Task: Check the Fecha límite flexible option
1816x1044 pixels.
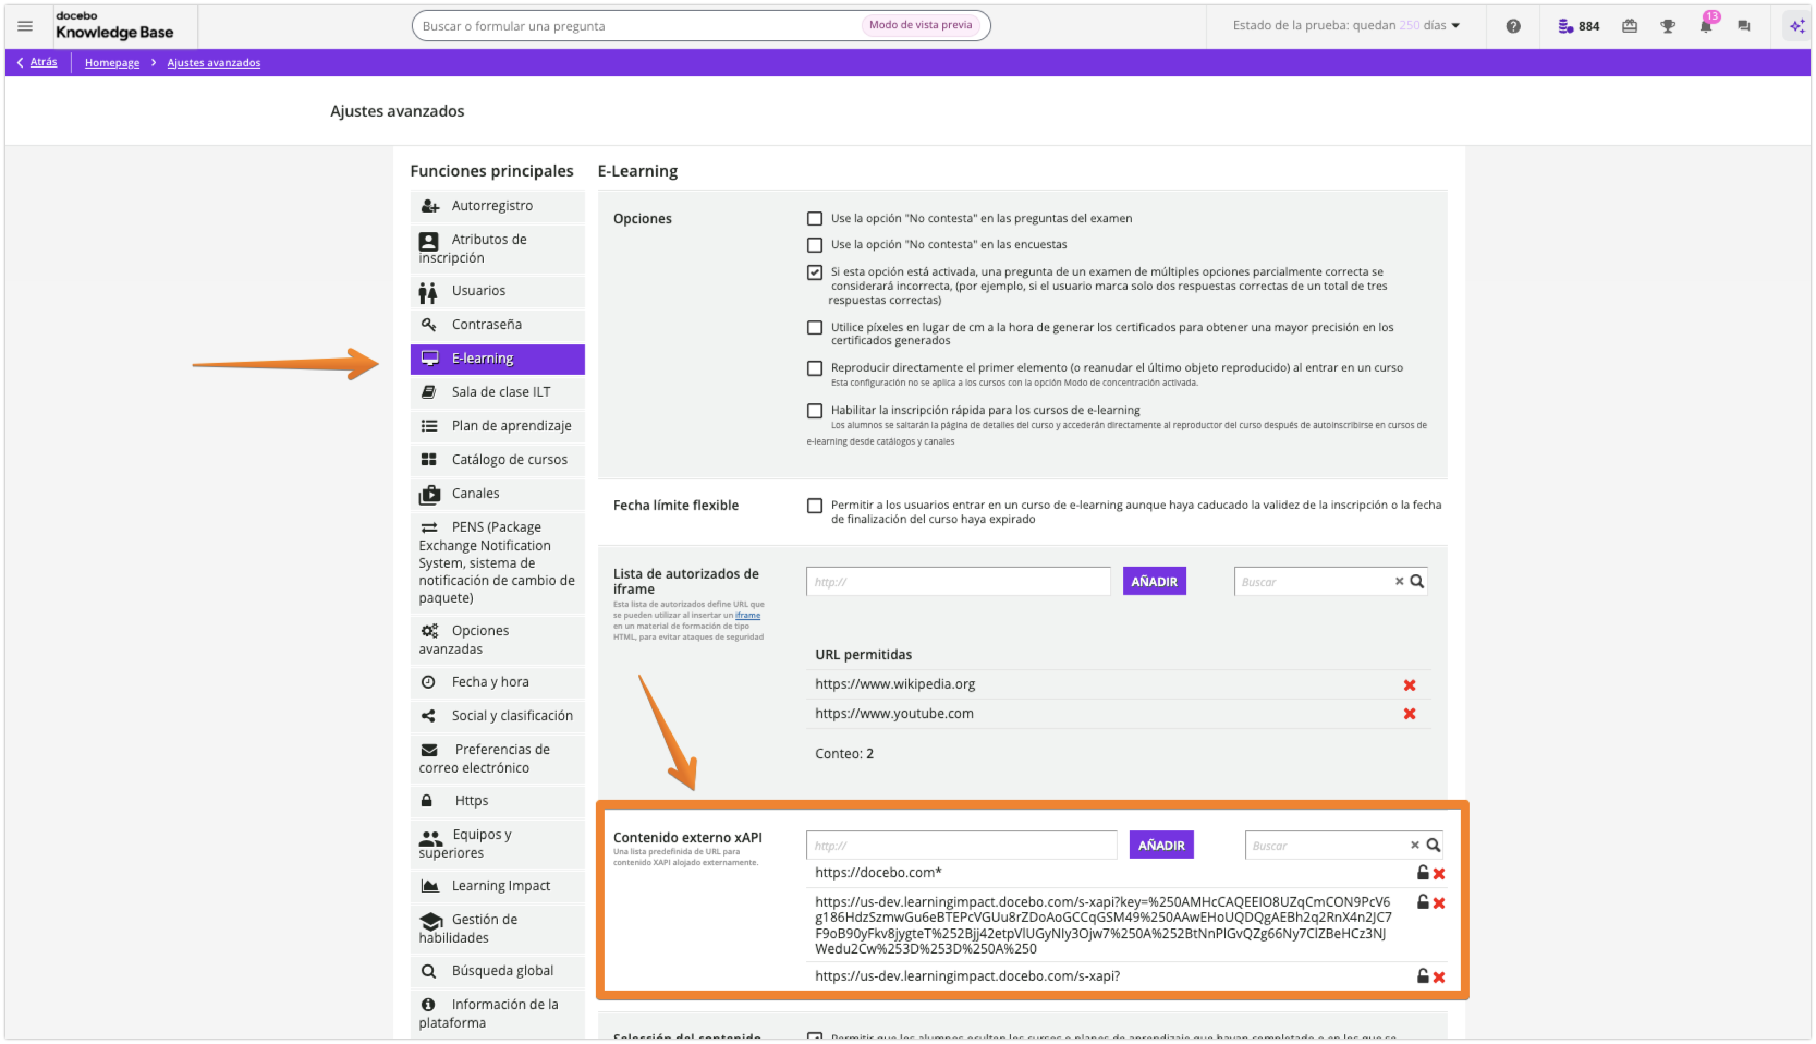Action: (814, 506)
